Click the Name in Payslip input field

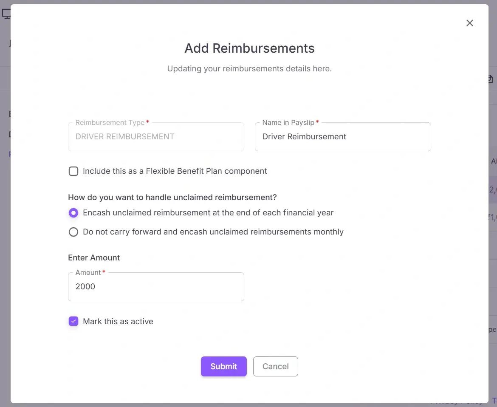coord(343,136)
